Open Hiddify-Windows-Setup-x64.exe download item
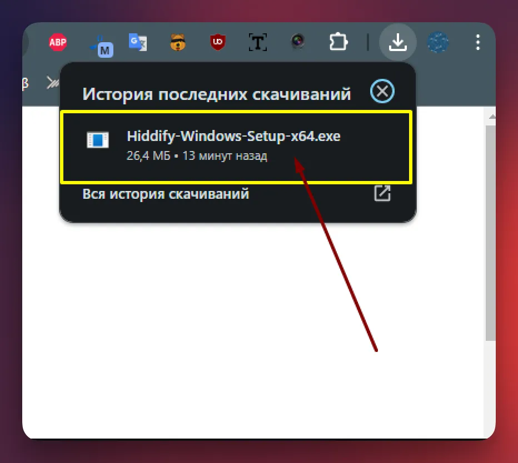Viewport: 518px width, 463px height. [x=236, y=147]
